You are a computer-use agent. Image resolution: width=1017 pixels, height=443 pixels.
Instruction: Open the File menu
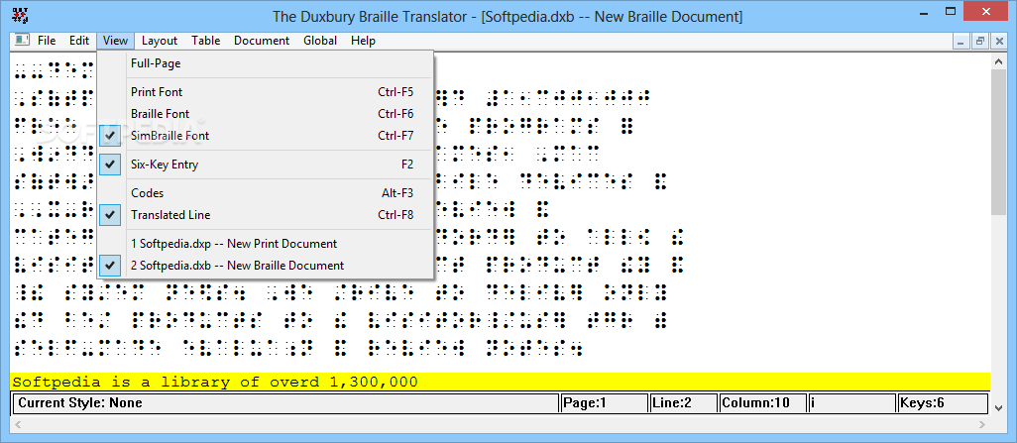pos(47,41)
